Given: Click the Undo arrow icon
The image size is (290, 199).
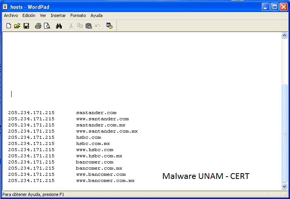Looking at the screenshot, I should coord(98,26).
